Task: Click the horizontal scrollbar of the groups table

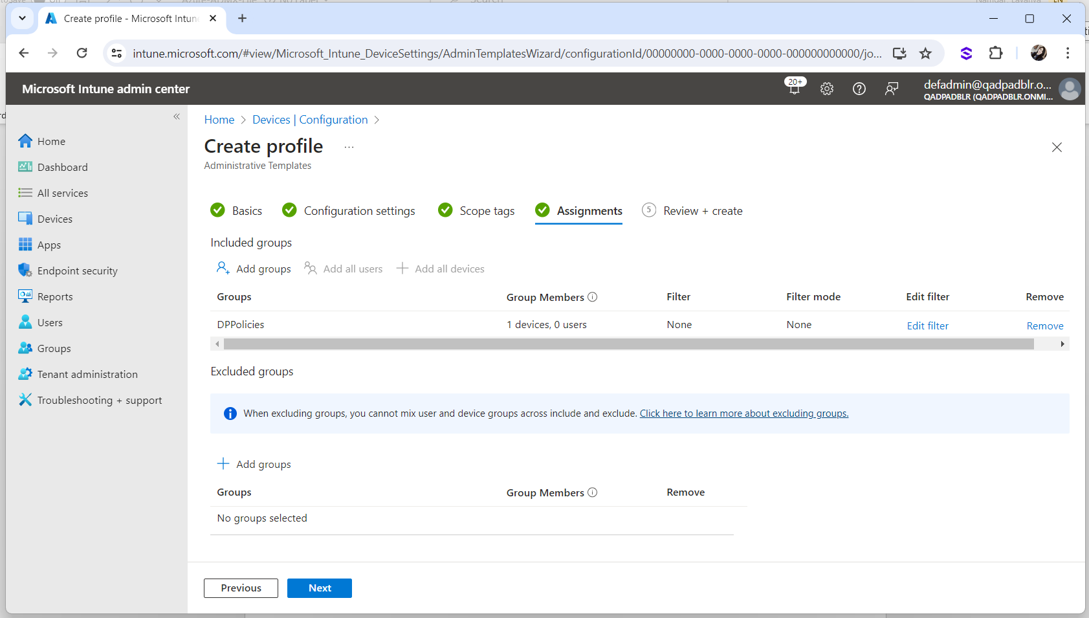Action: (x=628, y=344)
